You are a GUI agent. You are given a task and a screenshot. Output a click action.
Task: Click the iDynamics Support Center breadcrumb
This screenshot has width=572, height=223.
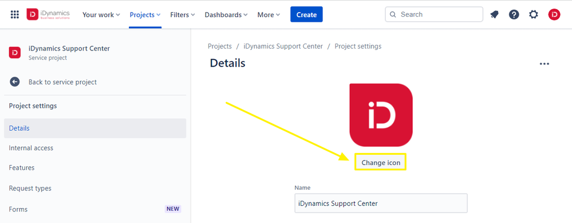[283, 46]
